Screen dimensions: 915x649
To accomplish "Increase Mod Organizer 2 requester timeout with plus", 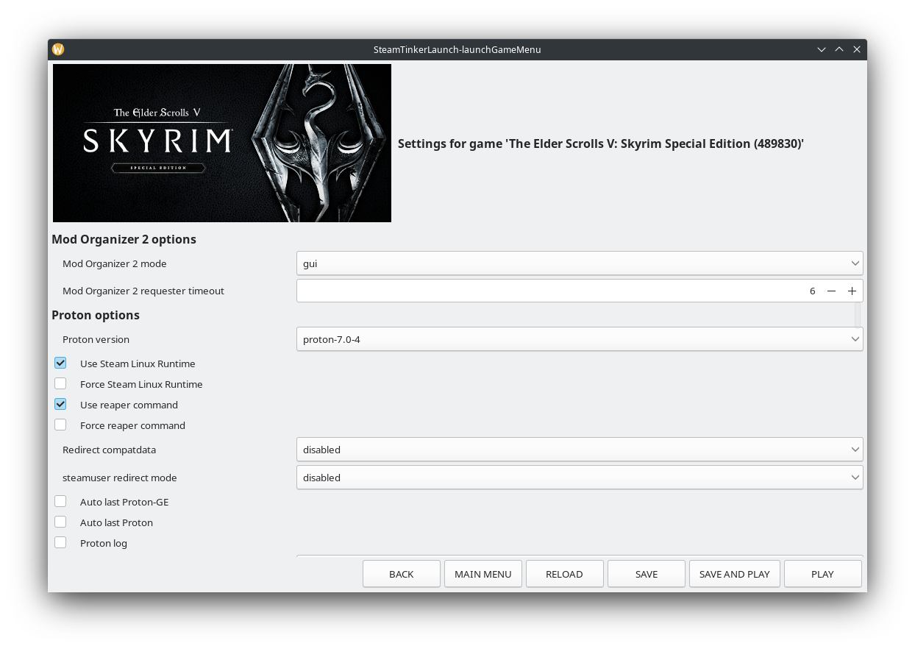I will (852, 291).
